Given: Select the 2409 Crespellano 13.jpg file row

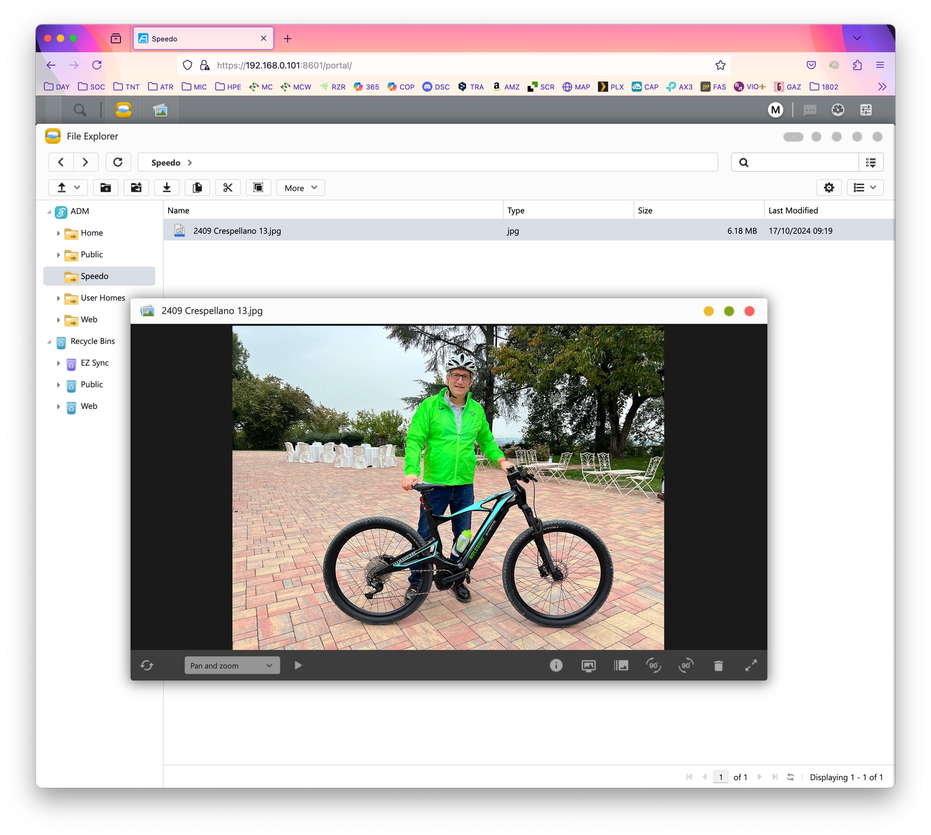Looking at the screenshot, I should tap(529, 231).
